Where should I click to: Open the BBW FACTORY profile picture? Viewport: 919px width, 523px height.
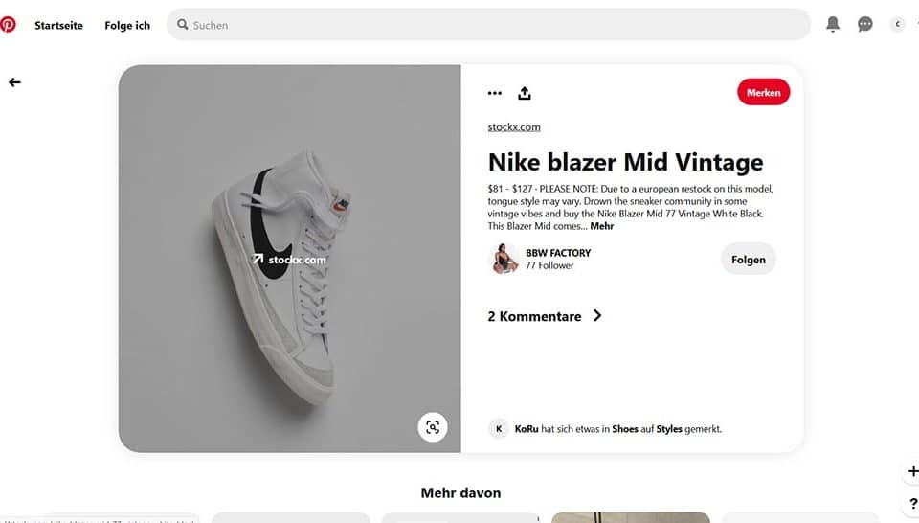click(x=504, y=259)
